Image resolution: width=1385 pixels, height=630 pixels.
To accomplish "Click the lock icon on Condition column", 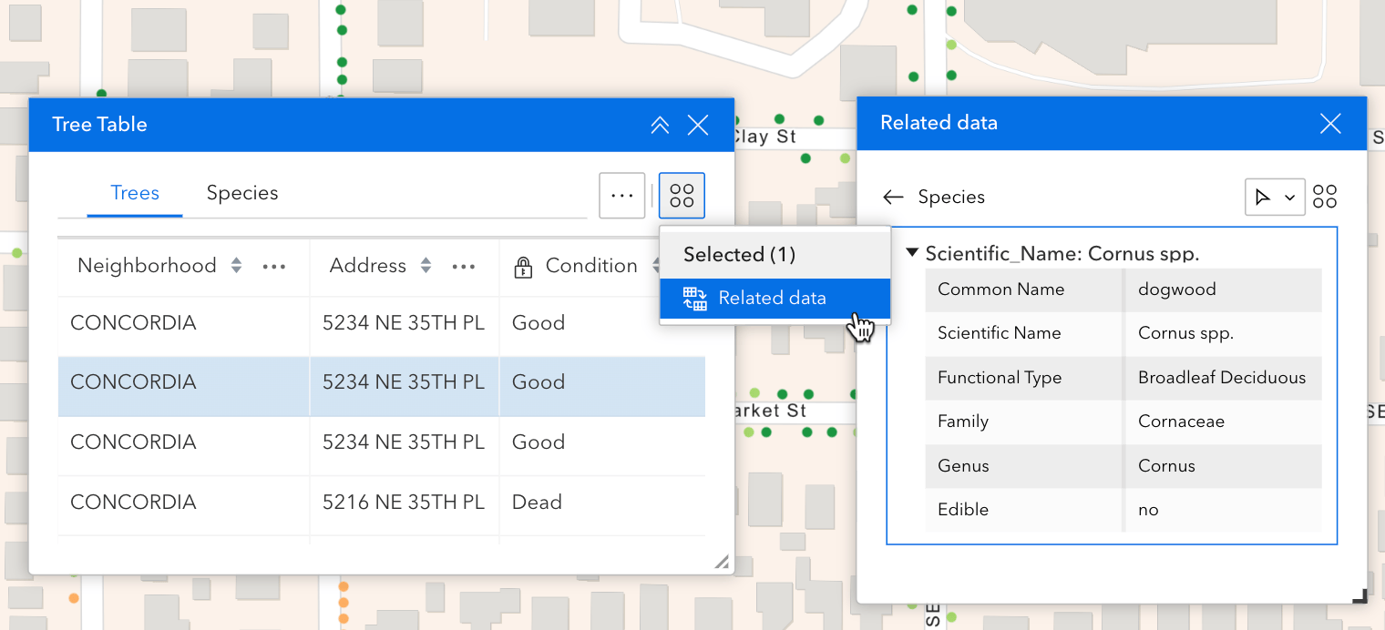I will click(x=523, y=267).
